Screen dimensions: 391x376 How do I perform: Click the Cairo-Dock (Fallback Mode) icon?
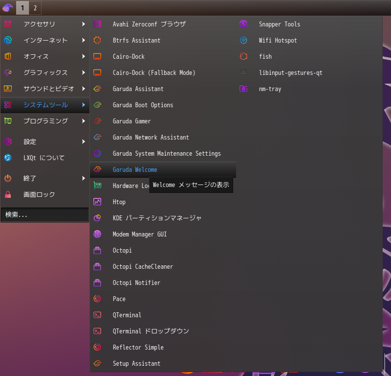point(97,72)
